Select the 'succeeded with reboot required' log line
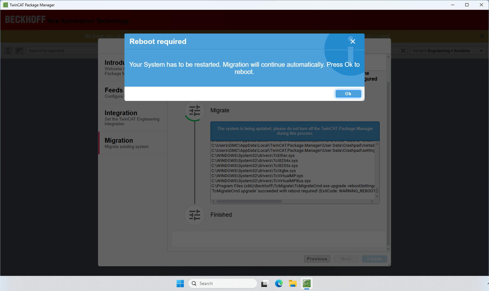 [293, 191]
